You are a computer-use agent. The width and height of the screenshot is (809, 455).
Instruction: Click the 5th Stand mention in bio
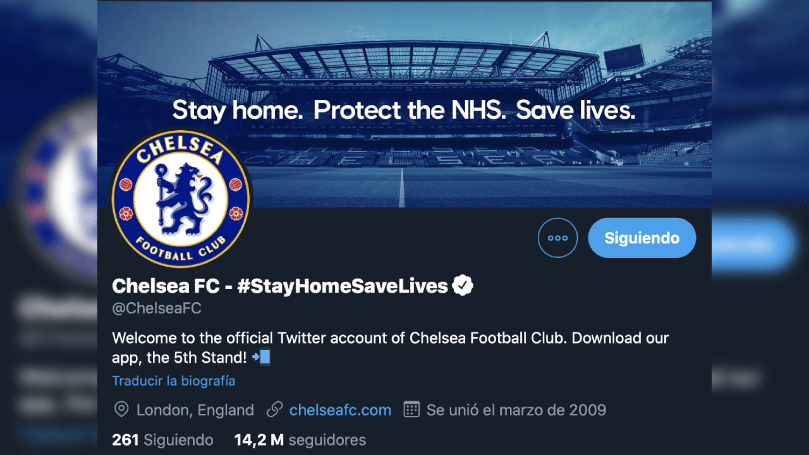(209, 357)
